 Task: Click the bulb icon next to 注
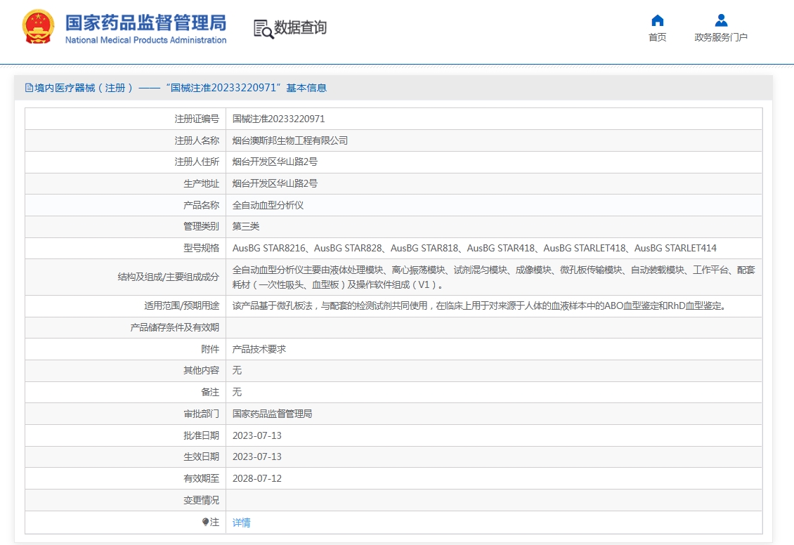pyautogui.click(x=205, y=522)
